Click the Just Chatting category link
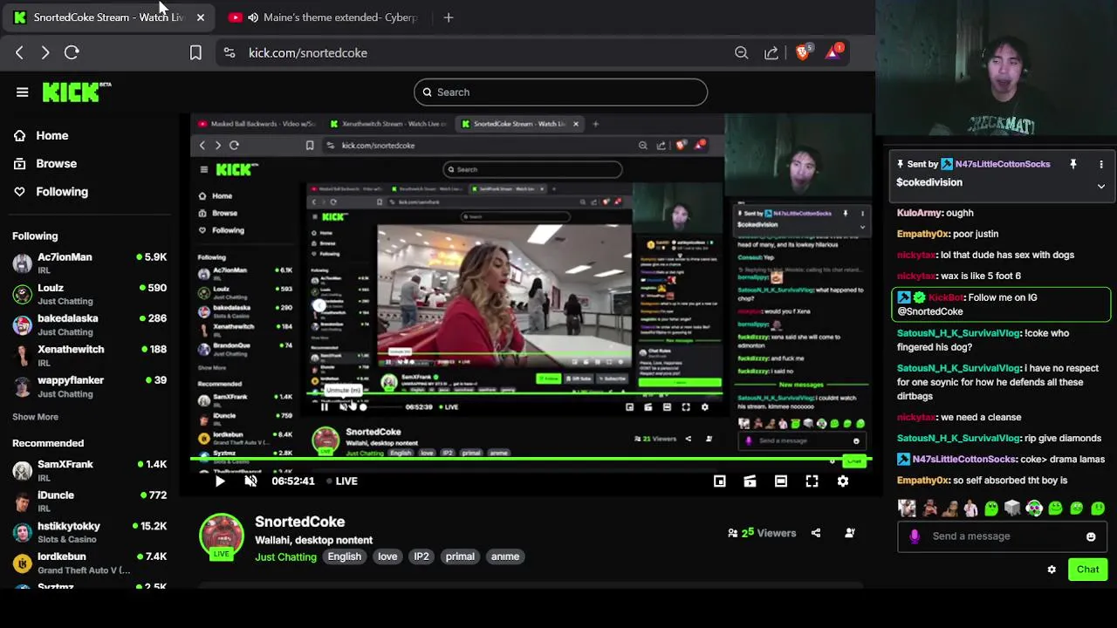This screenshot has width=1117, height=628. [x=285, y=556]
